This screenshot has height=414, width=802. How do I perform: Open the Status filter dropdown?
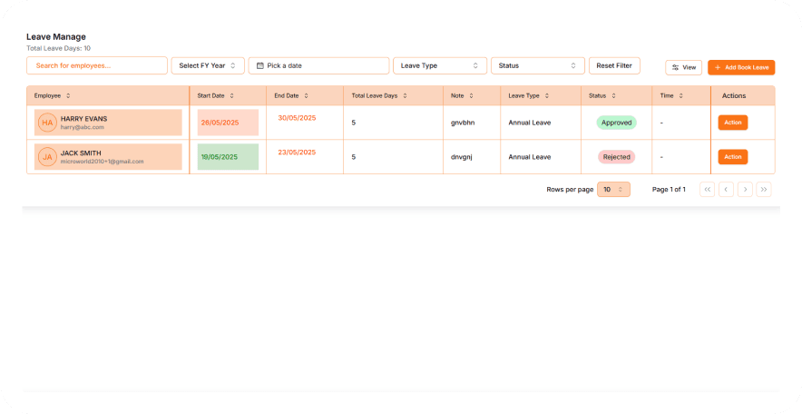point(537,65)
